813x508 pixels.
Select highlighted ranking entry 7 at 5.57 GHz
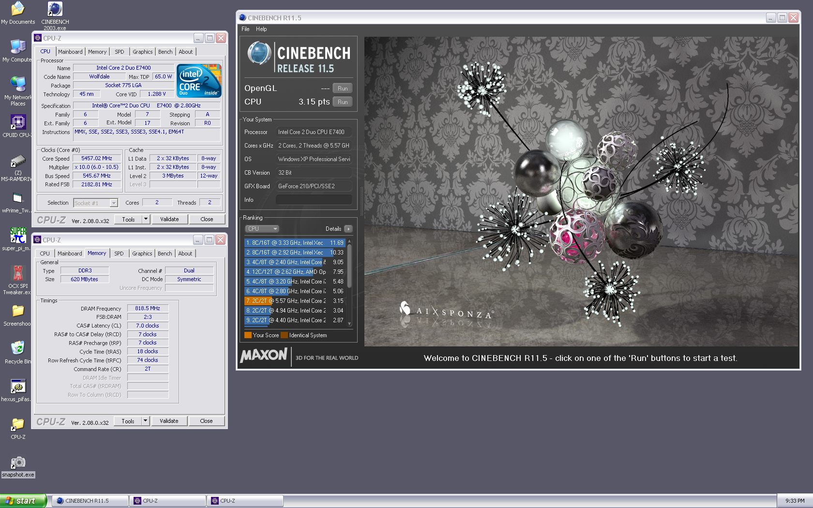point(295,301)
